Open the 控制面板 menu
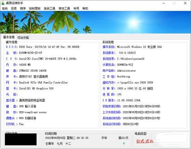191x149 pixels. [x=35, y=8]
